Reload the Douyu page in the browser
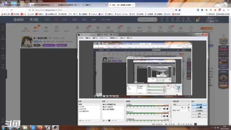The image size is (231, 130). pyautogui.click(x=12, y=10)
